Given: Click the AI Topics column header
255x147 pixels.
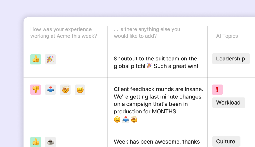Looking at the screenshot, I should pos(227,36).
